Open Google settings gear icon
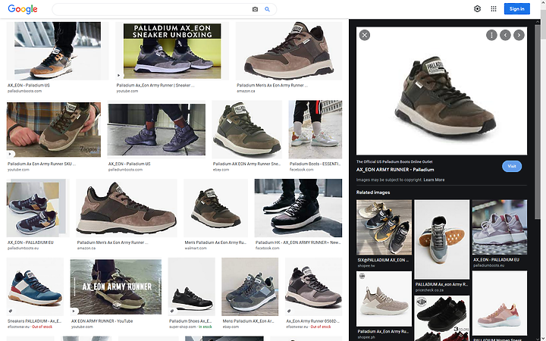The image size is (546, 341). pyautogui.click(x=478, y=9)
